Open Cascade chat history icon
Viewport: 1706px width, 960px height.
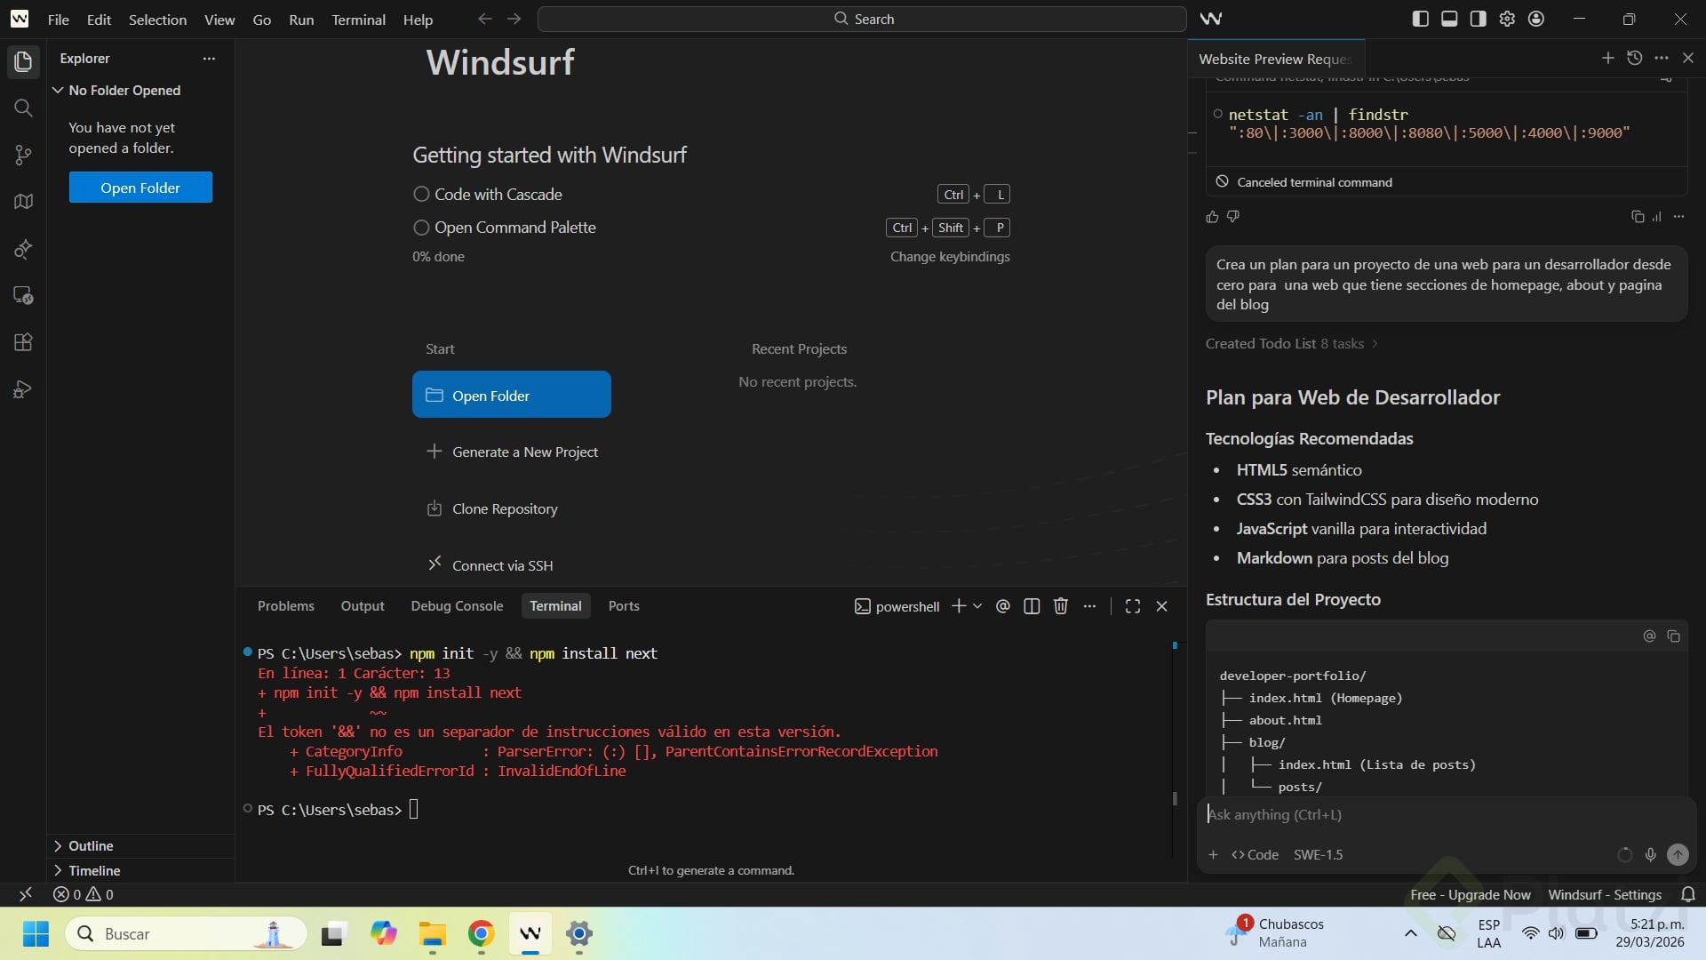tap(1634, 58)
